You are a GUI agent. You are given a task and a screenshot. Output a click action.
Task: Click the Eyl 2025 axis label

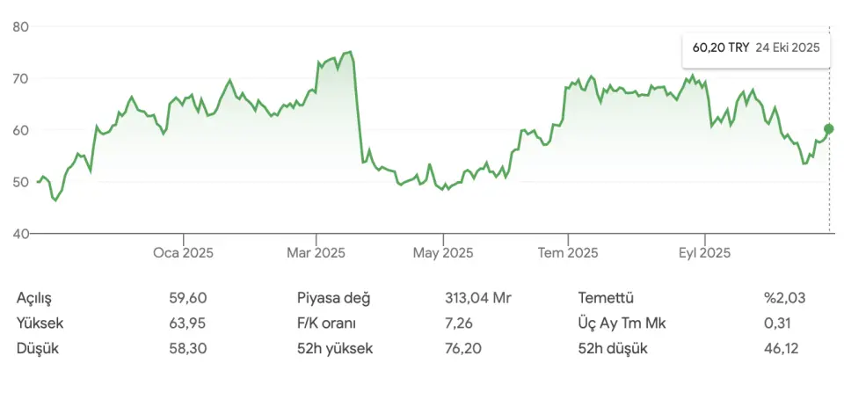703,253
